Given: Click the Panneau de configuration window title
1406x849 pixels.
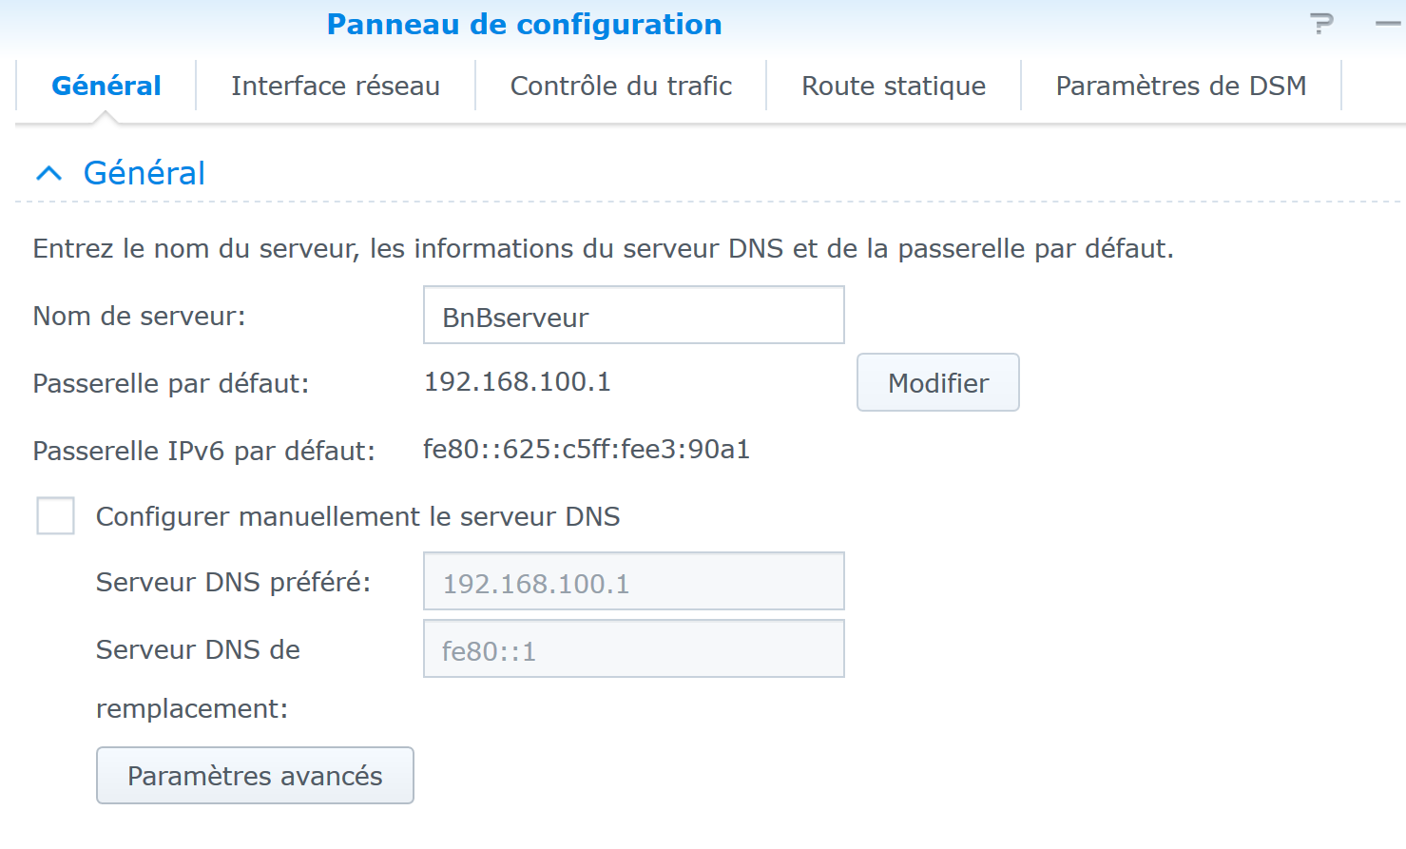Looking at the screenshot, I should [x=525, y=24].
